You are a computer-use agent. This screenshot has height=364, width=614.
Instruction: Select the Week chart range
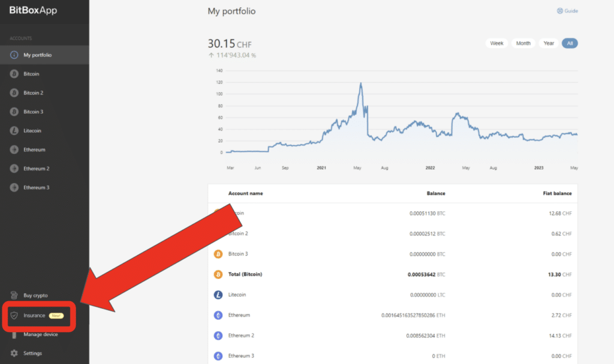tap(496, 43)
